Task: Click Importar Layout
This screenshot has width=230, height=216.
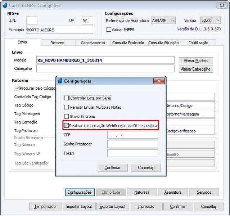Action: [x=79, y=206]
